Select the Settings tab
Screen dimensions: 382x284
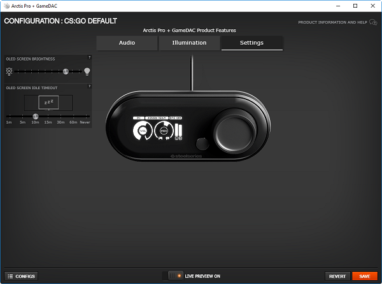point(252,43)
